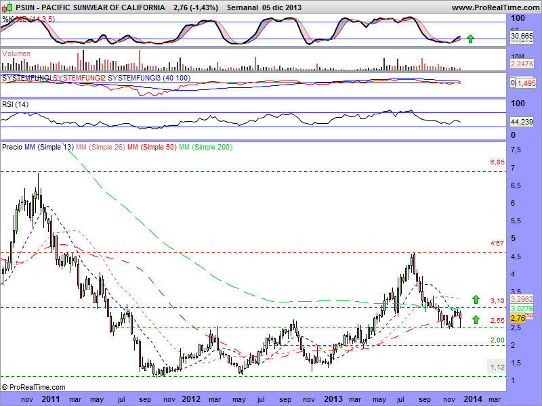
Task: Click the 05 dic 2013 date
Action: click(x=282, y=7)
